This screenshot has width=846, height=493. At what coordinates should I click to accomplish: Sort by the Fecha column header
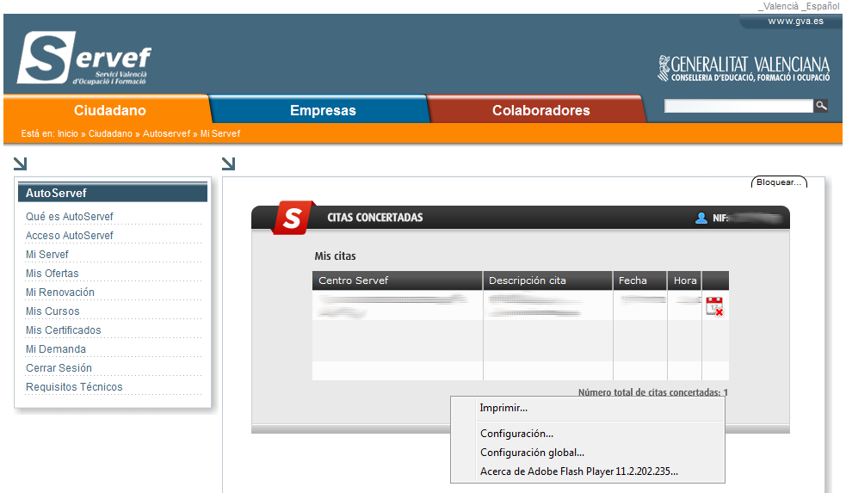632,280
